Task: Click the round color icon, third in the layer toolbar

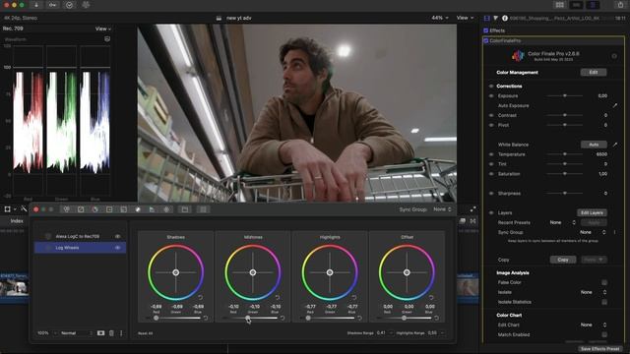Action: click(94, 209)
